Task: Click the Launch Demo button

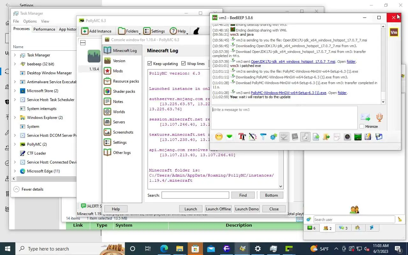Action: [x=247, y=209]
